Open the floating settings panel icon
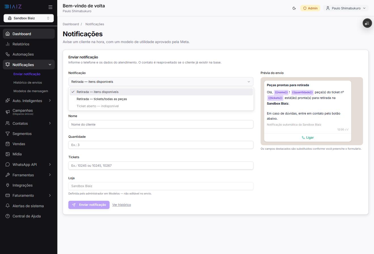 tap(367, 23)
